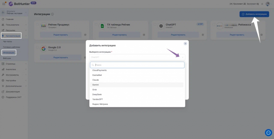The width and height of the screenshot is (274, 139).
Task: Close the Добавить интеграцию dialog
Action: point(185,43)
